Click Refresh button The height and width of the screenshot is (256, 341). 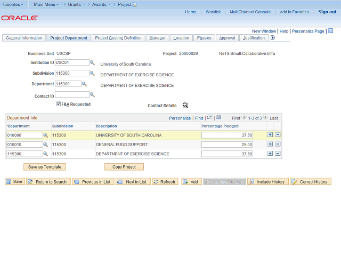[165, 181]
